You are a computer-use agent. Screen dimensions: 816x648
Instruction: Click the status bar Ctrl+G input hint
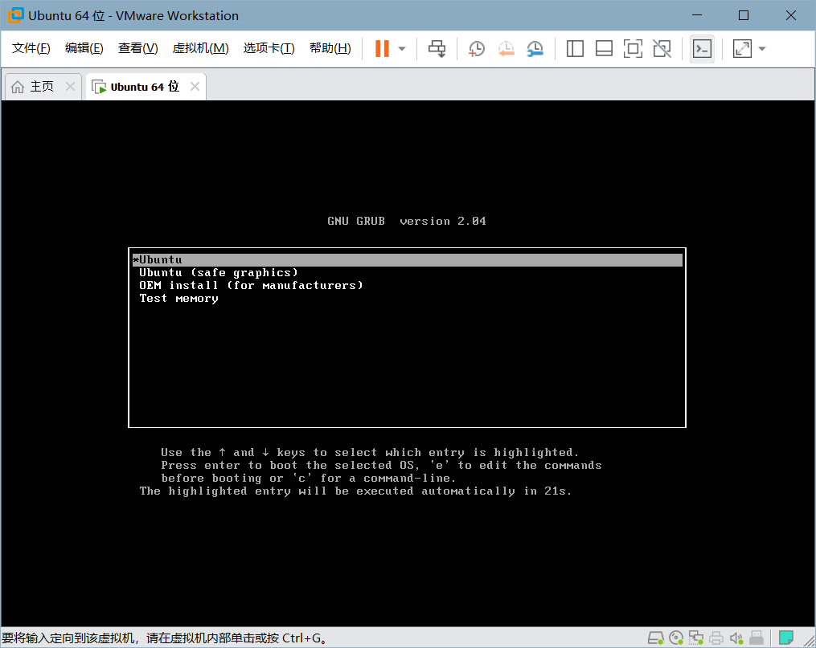165,638
